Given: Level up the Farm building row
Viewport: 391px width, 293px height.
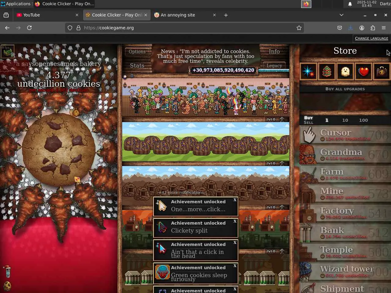Looking at the screenshot, I should pos(276,163).
